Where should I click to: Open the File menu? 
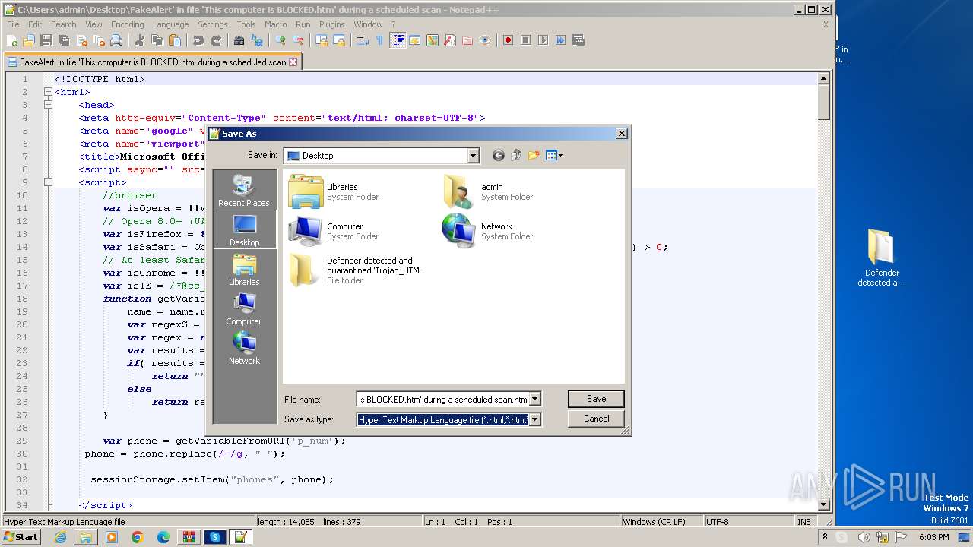click(x=13, y=24)
